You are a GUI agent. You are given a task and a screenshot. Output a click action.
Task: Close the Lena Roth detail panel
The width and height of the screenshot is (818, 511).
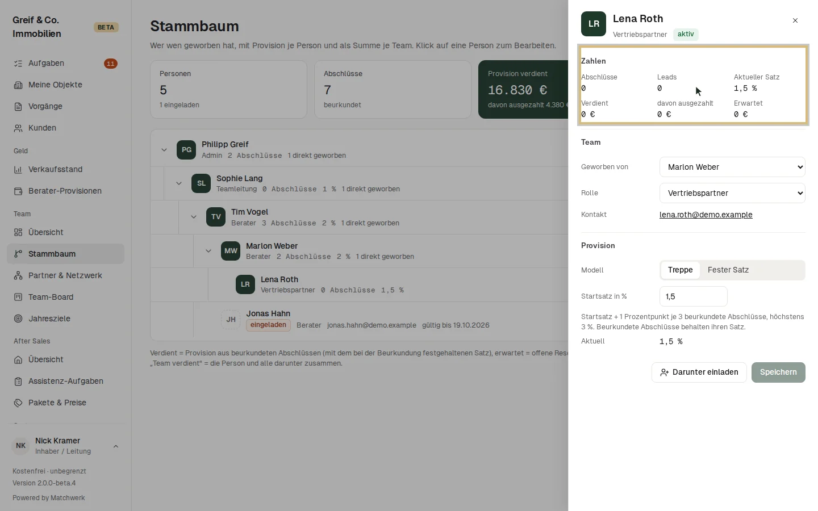[x=795, y=20]
